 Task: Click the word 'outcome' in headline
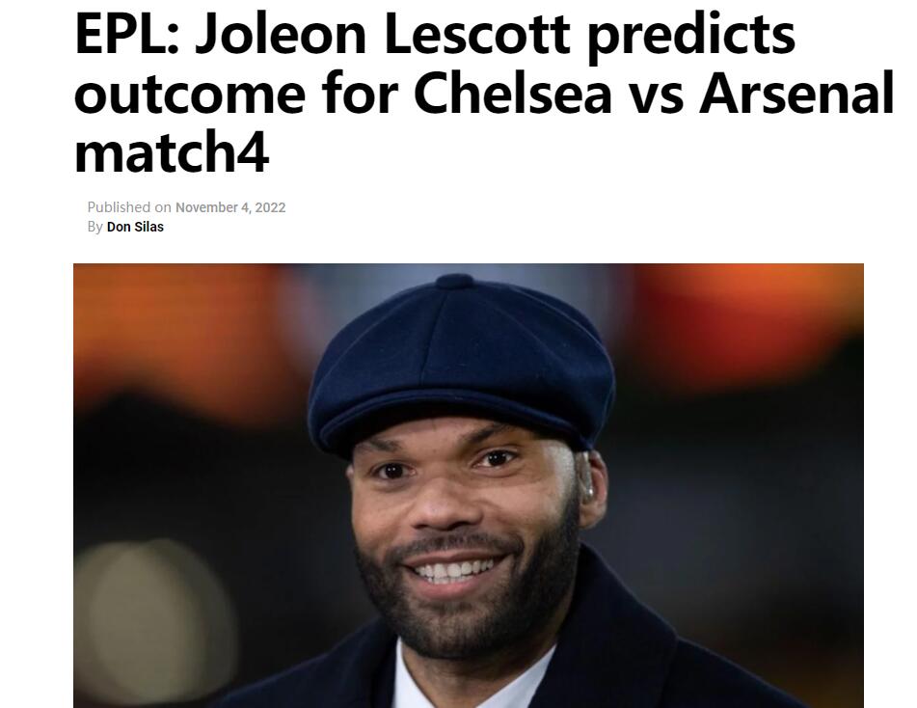(x=190, y=95)
